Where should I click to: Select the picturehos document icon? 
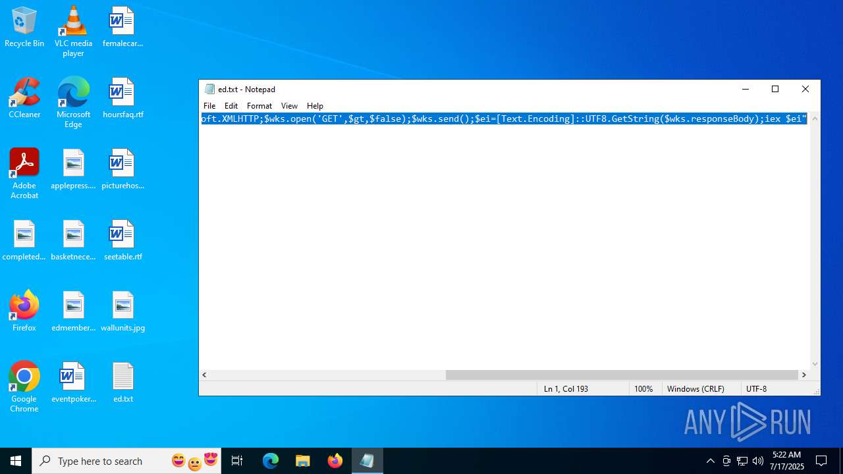(122, 170)
